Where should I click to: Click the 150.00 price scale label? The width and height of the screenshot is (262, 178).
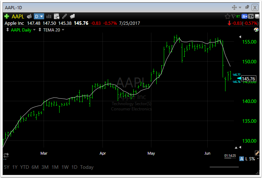coord(249,62)
